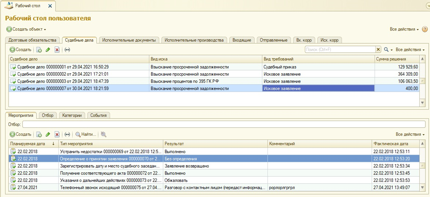Viewport: 430px width, 197px height.
Task: Click the delete-mark icon in Мероприятия toolbar
Action: (x=57, y=134)
